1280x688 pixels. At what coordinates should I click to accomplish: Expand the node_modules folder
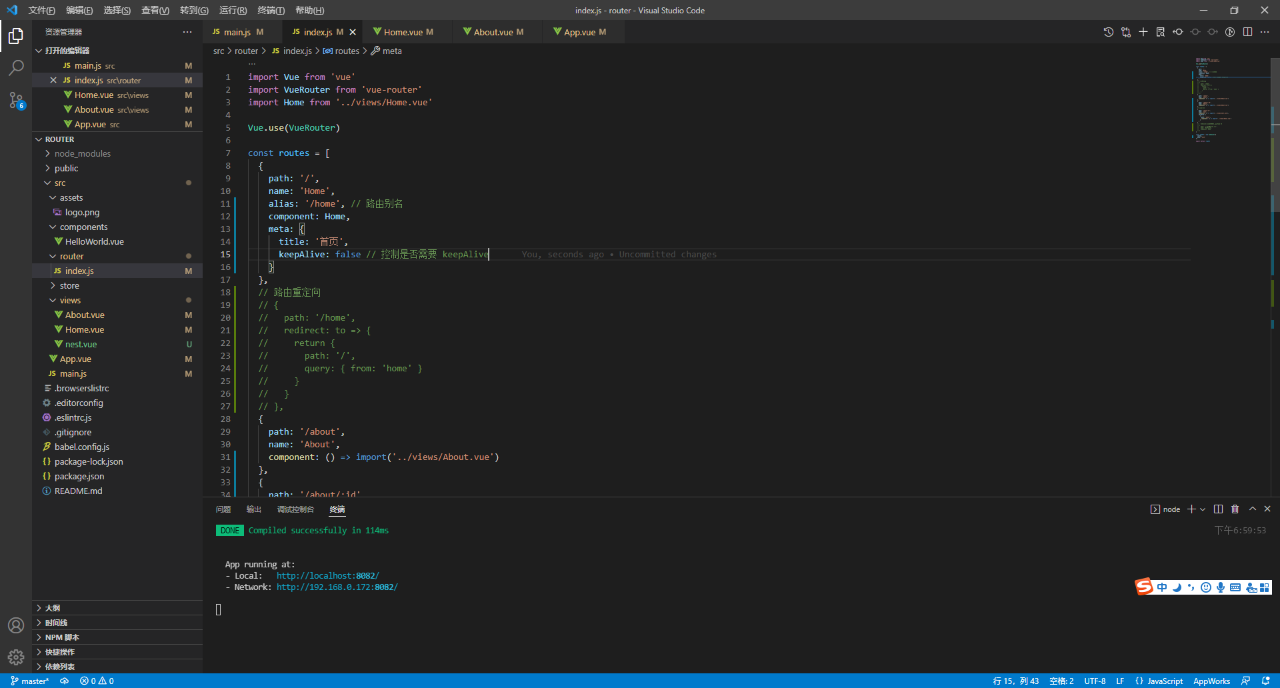[x=117, y=154]
